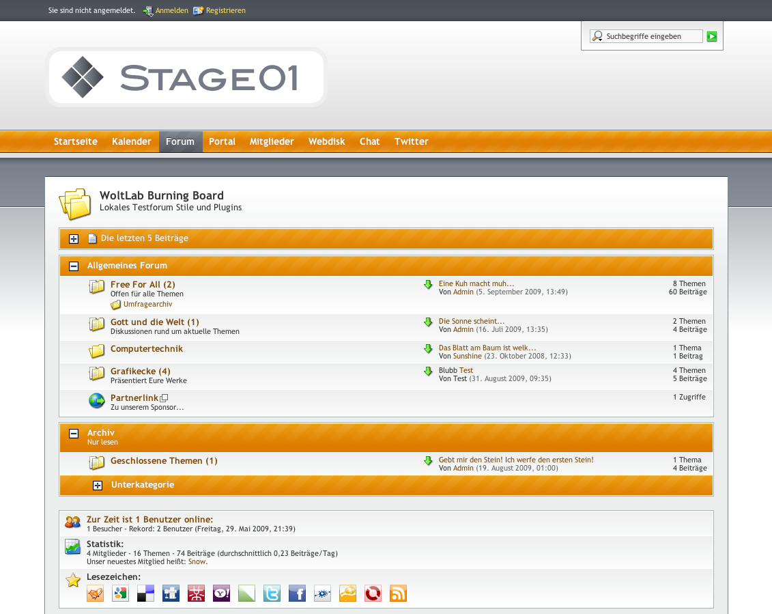This screenshot has height=614, width=772.
Task: Collapse the 'Allgemeines Forum' category
Action: [74, 266]
